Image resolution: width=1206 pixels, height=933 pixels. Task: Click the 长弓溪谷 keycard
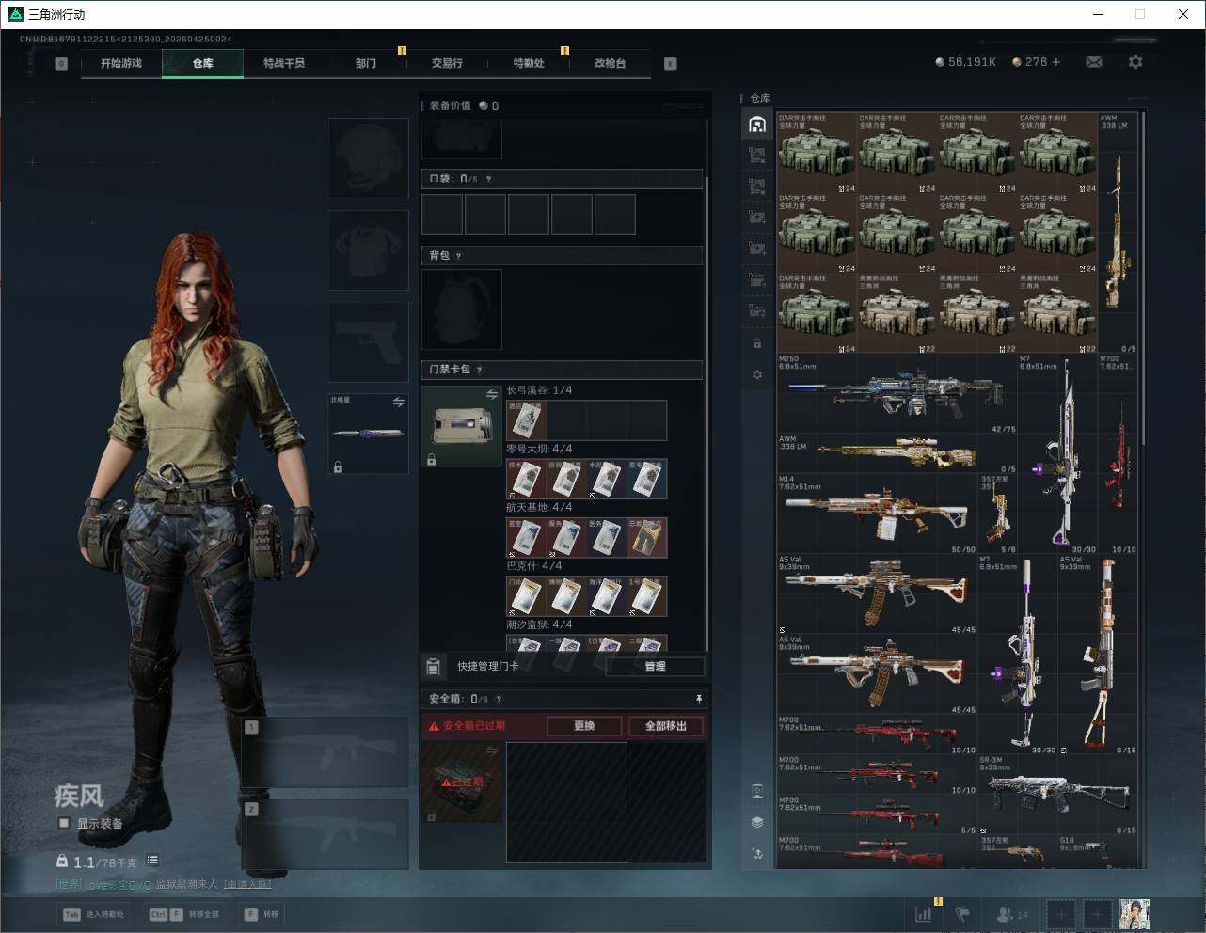click(526, 420)
